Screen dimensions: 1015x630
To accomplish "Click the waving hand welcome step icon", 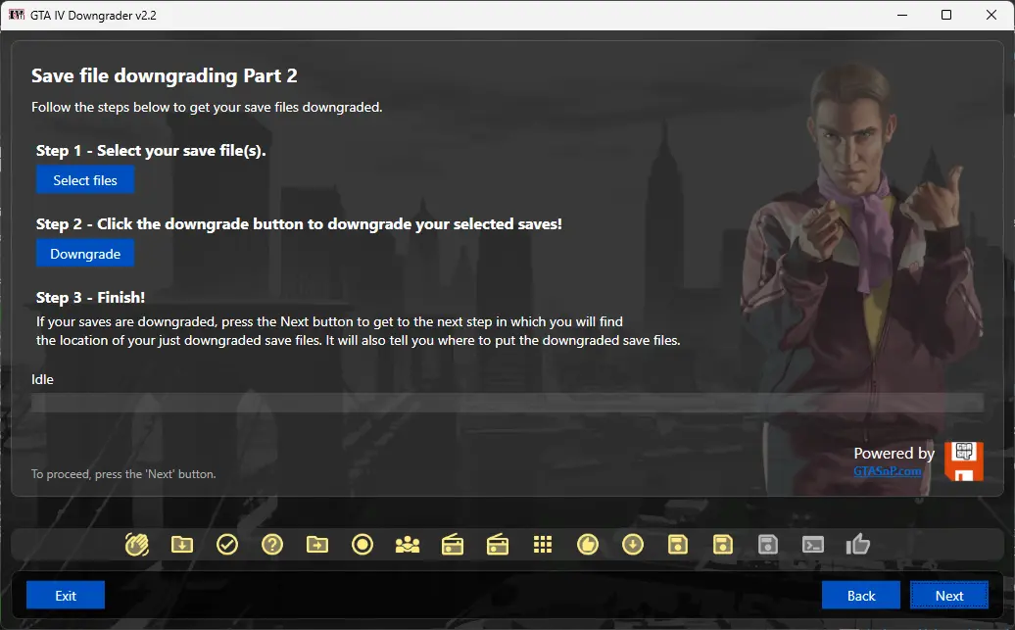I will (x=136, y=545).
